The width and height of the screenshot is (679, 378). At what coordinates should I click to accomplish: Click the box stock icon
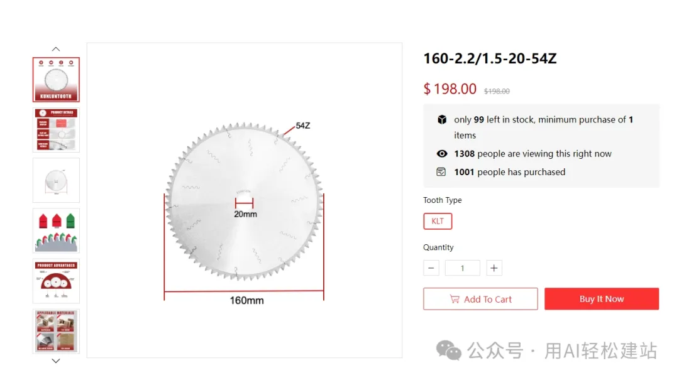[x=441, y=120]
